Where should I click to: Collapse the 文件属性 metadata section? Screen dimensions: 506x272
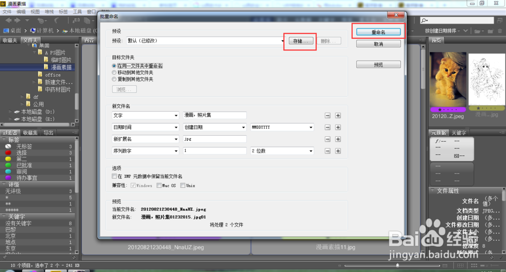433,191
